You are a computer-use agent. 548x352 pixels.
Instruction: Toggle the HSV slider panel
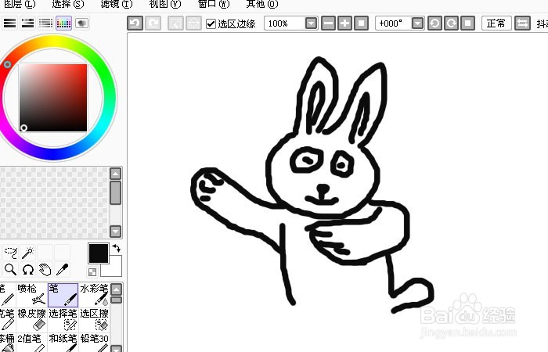(27, 23)
